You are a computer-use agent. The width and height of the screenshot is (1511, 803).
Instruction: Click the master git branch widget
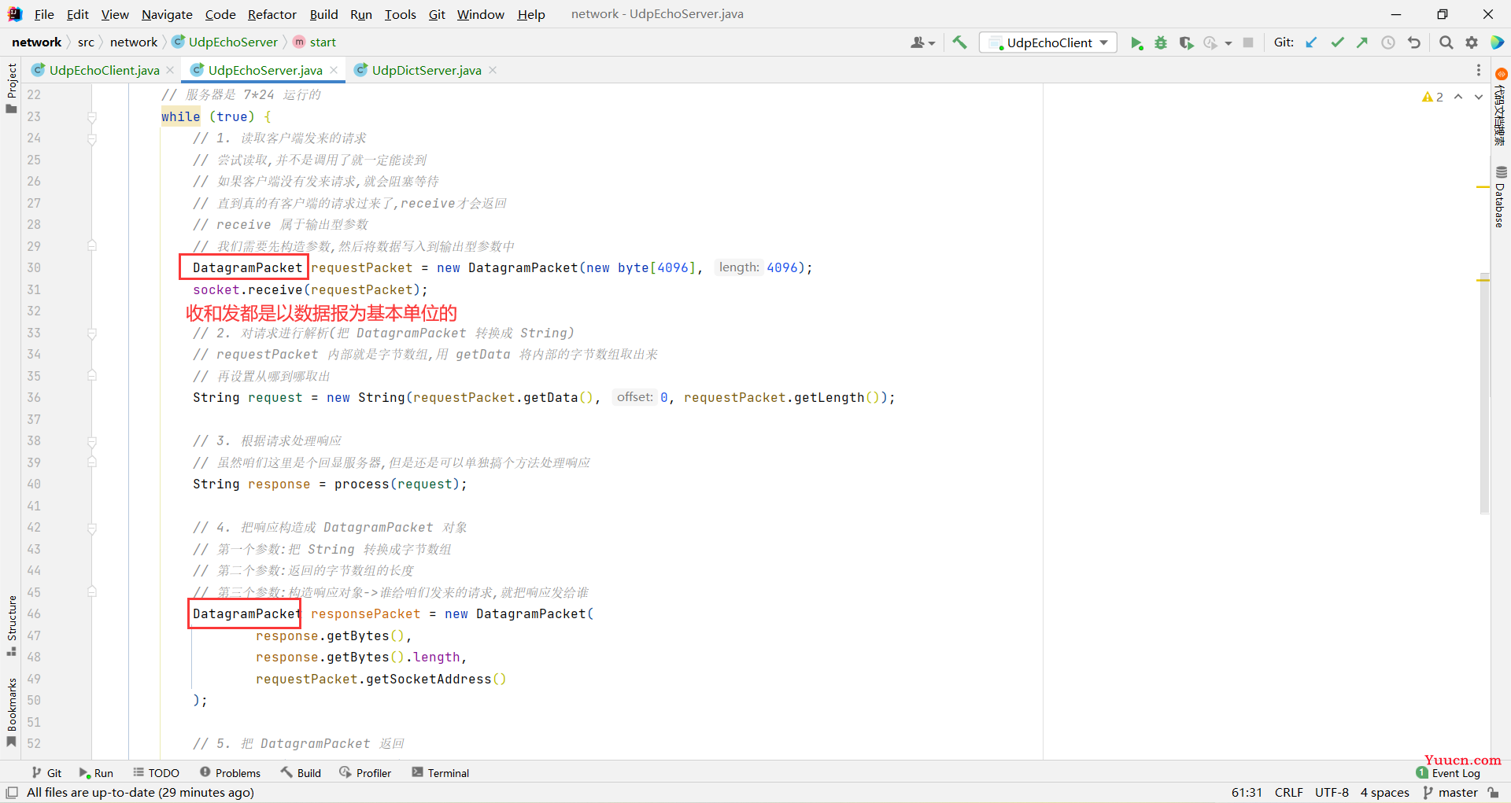pyautogui.click(x=1450, y=793)
